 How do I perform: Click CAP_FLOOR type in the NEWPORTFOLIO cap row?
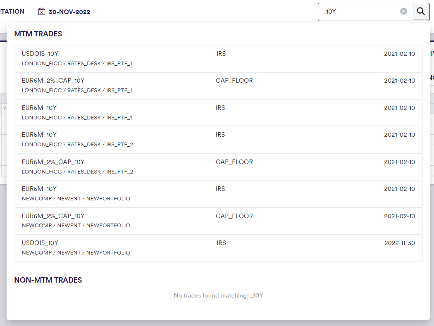pyautogui.click(x=234, y=216)
